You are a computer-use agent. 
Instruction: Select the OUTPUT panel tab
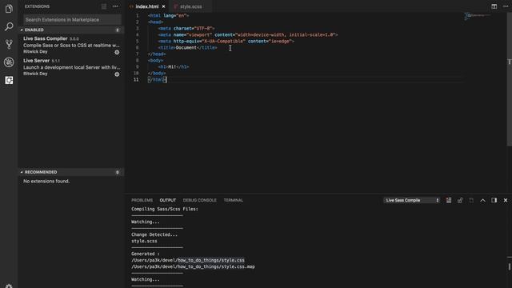pos(168,200)
